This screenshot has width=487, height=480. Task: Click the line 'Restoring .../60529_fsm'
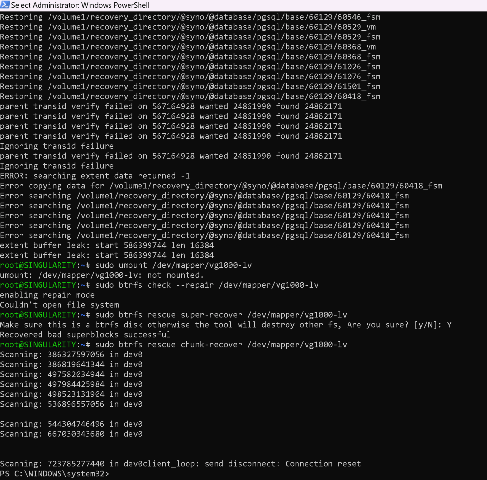(190, 37)
